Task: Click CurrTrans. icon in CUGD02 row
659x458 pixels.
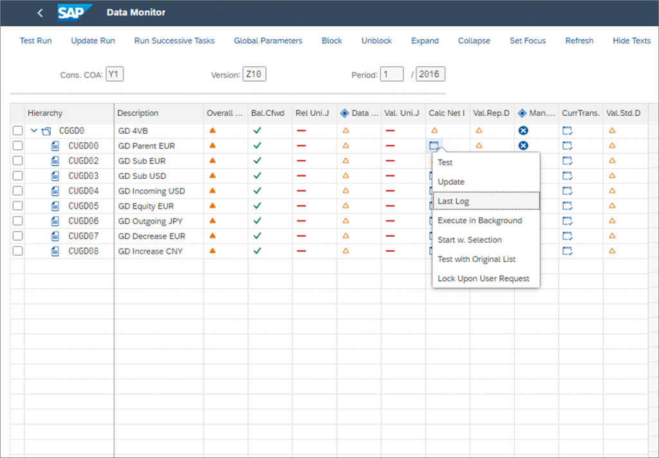Action: pos(568,161)
